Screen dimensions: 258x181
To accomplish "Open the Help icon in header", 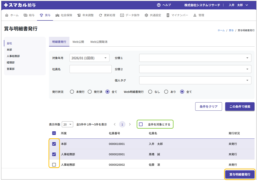I will tap(159, 5).
